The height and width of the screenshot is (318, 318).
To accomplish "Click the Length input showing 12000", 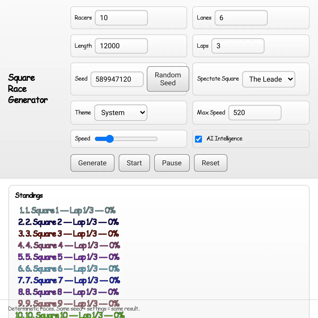I will click(x=121, y=46).
